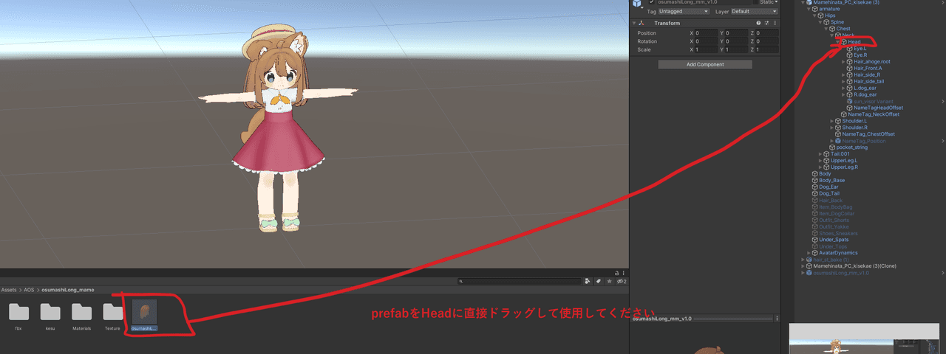Viewport: 946px width, 354px height.
Task: Toggle hidden packages visibility eye icon
Action: pyautogui.click(x=621, y=281)
